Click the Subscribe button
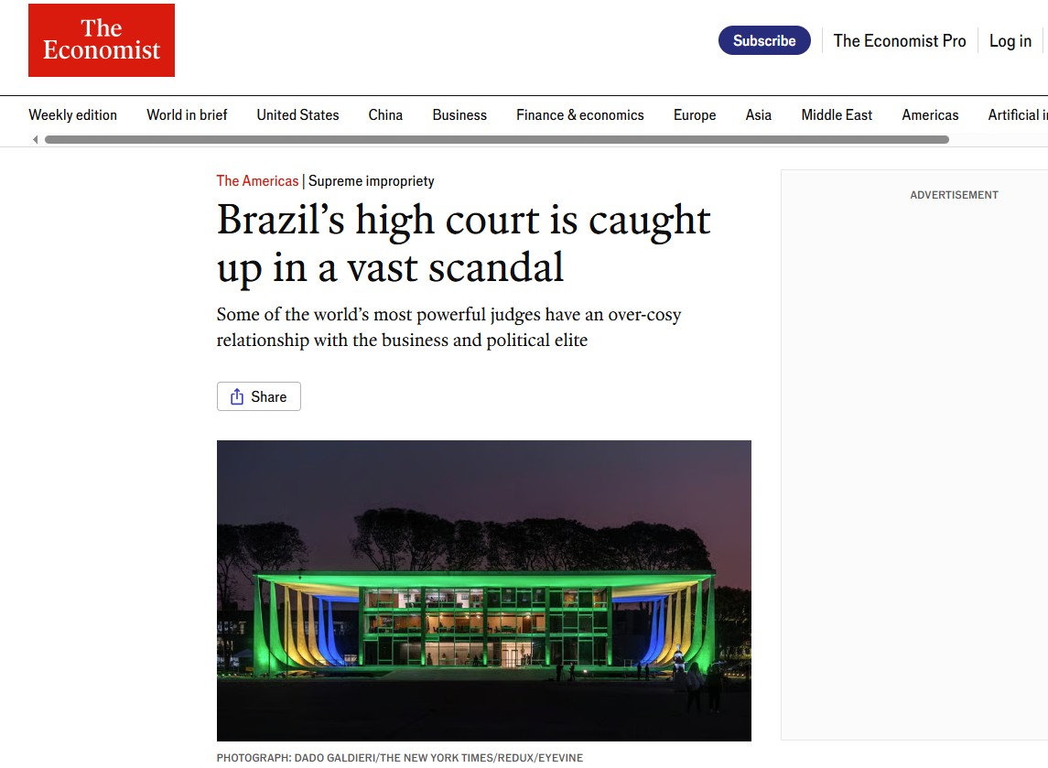The image size is (1048, 768). point(764,40)
